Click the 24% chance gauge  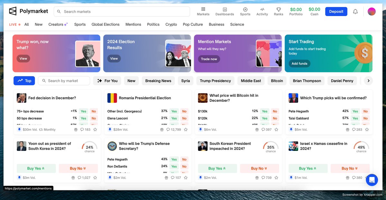click(x=89, y=147)
